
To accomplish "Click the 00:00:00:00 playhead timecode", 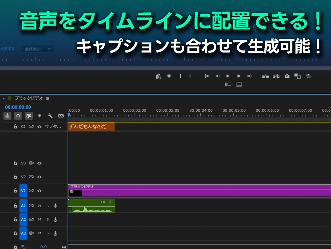I will point(18,107).
